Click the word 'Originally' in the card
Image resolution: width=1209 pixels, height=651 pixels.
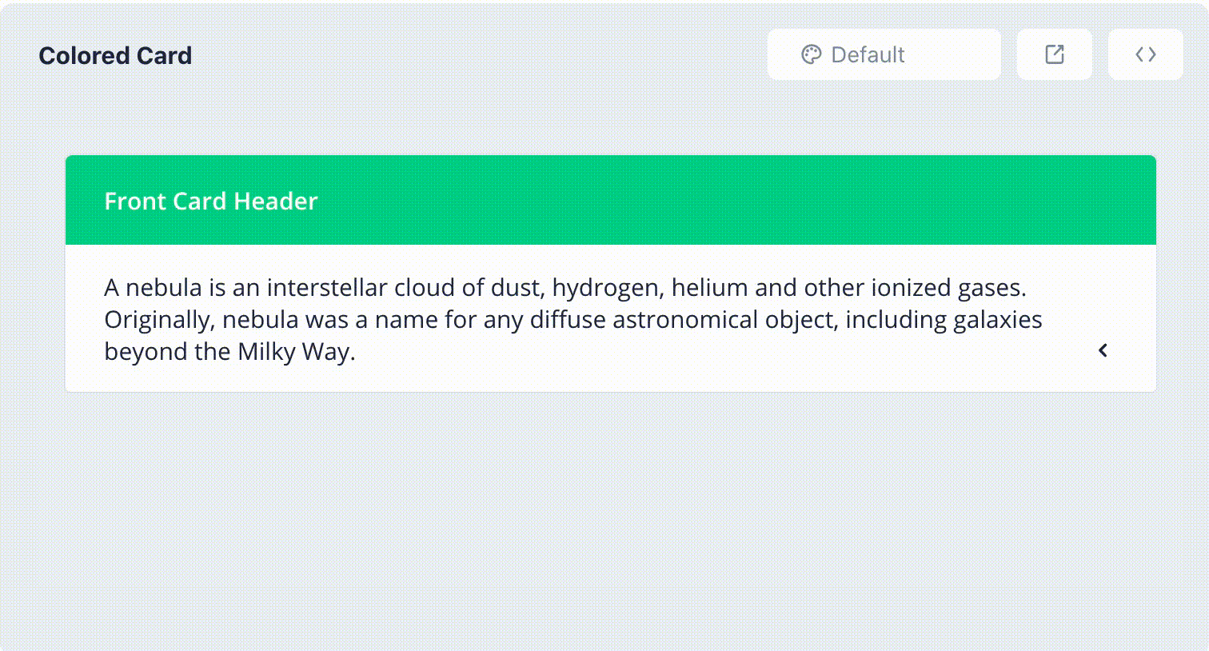pos(157,319)
